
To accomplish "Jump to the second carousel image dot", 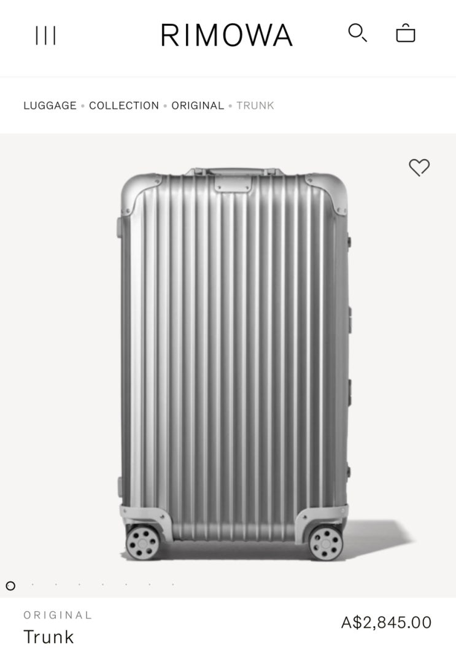I will (x=33, y=584).
